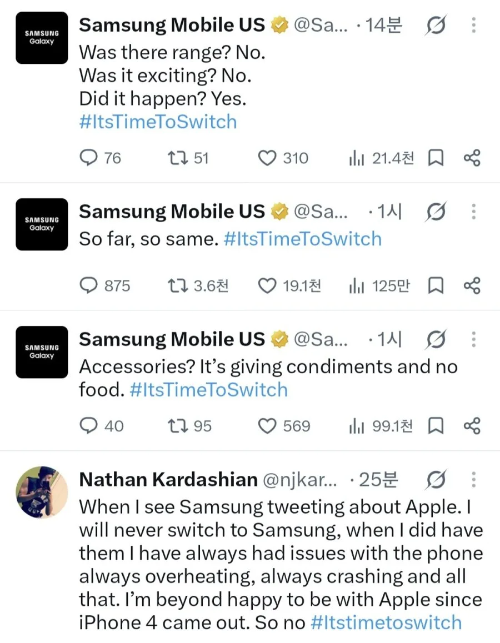Open Grok icon on Nathan Kardashian's tweet
Screen dimensions: 500x643
coord(436,479)
